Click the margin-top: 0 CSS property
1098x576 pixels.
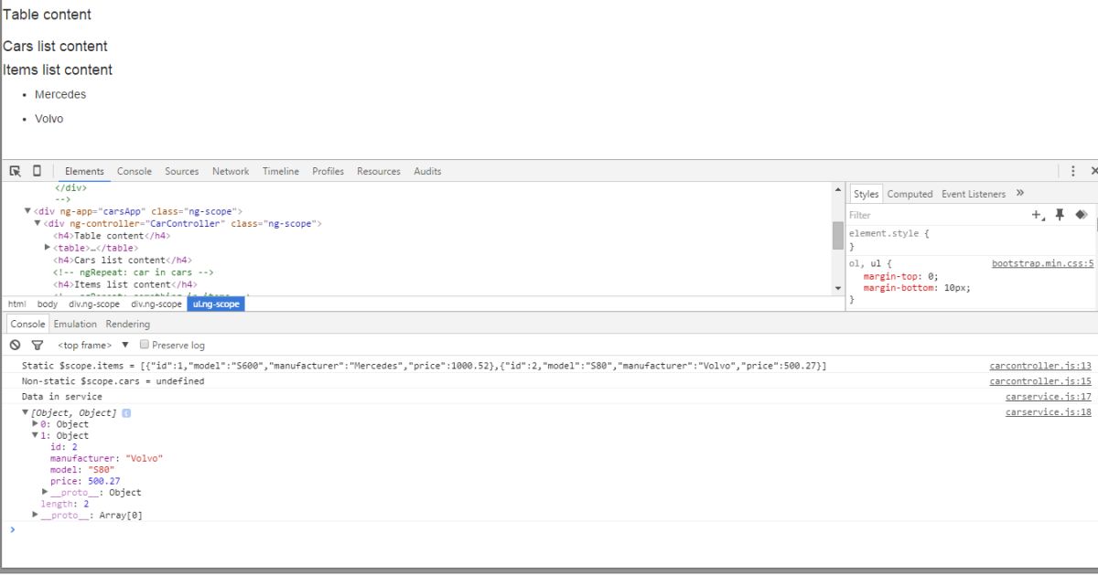pos(901,276)
